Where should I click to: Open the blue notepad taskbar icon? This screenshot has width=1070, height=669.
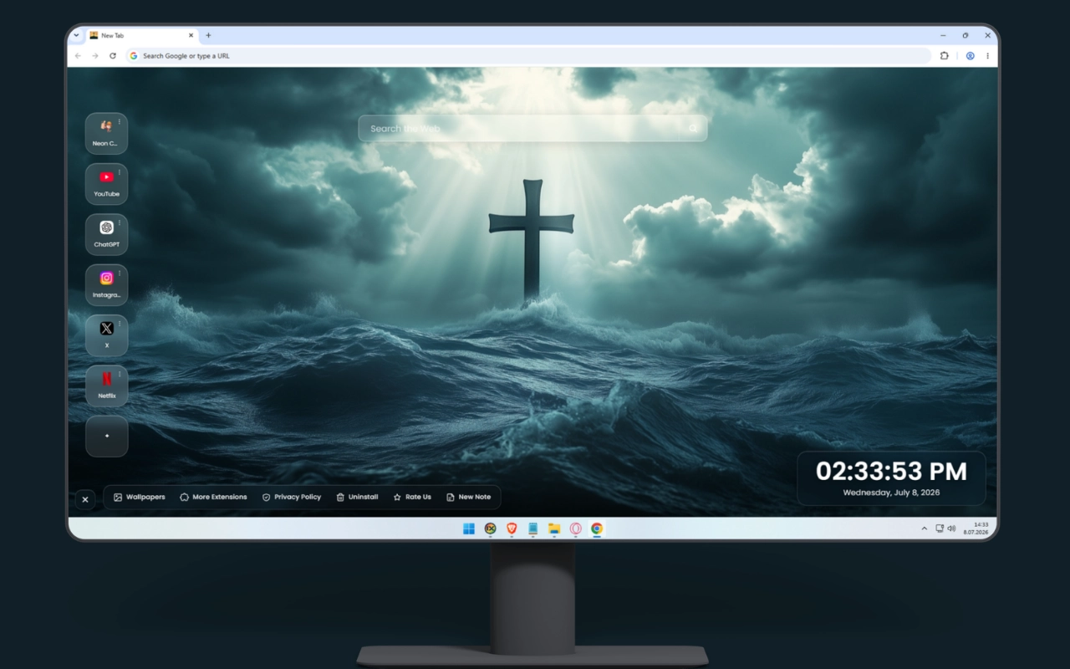click(x=532, y=529)
